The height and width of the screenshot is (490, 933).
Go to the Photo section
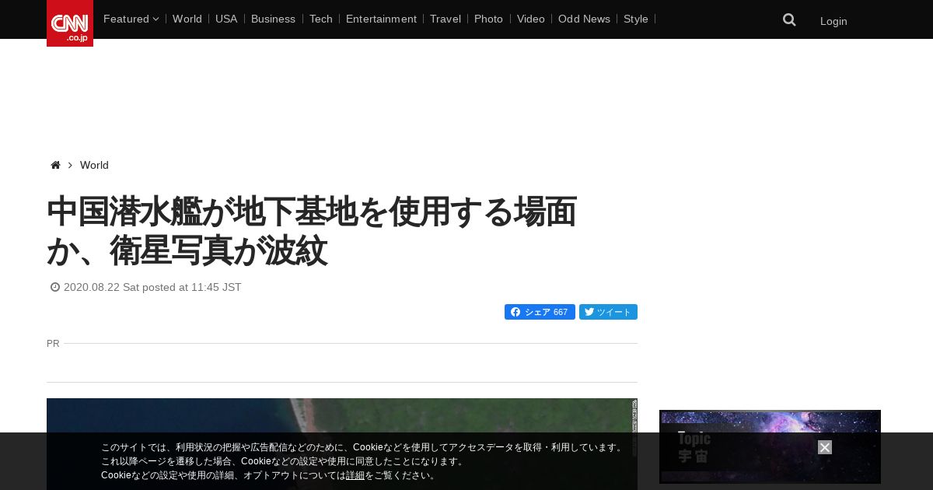488,19
